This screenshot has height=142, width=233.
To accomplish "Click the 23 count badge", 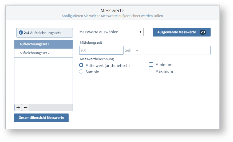I will pyautogui.click(x=203, y=32).
